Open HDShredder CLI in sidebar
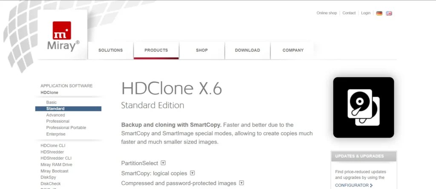The image size is (436, 189). click(x=56, y=158)
